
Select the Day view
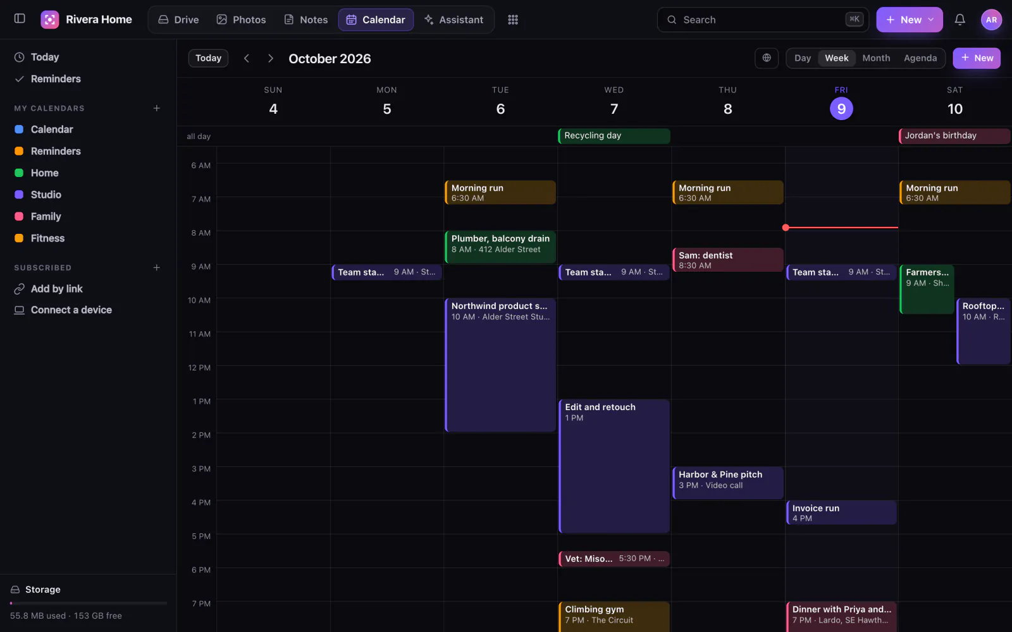[803, 58]
